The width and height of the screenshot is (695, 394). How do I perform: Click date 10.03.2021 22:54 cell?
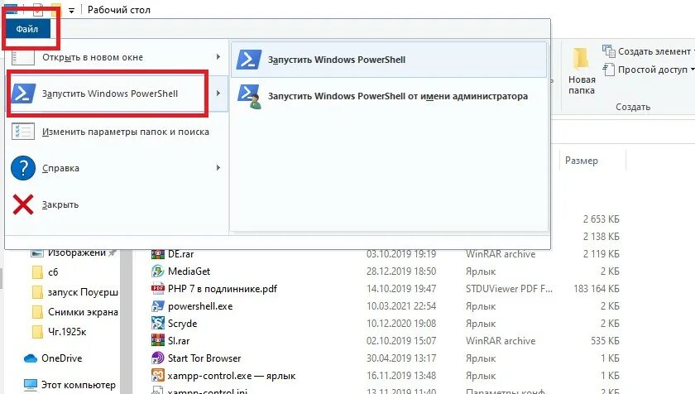pos(401,306)
